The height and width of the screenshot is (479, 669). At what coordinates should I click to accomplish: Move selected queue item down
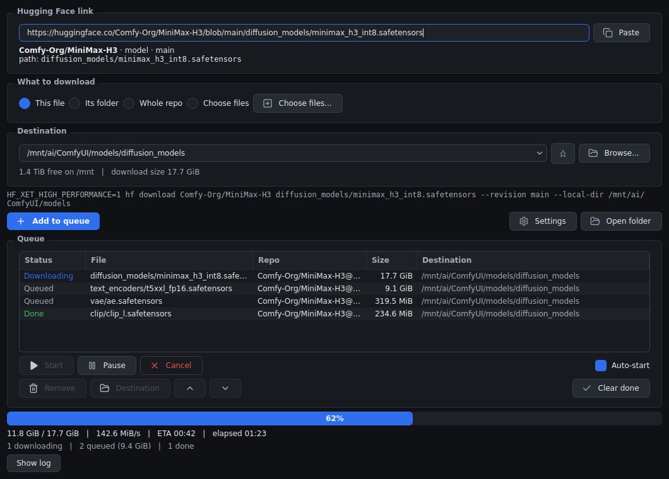(x=225, y=388)
